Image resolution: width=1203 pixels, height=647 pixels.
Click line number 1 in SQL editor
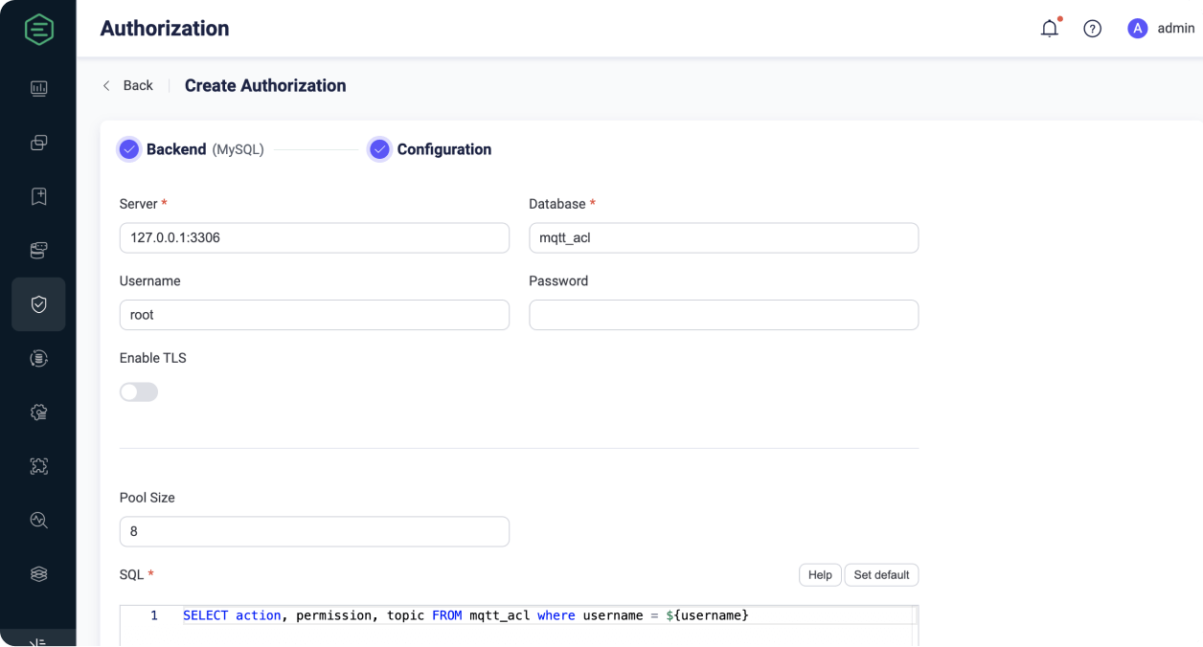154,615
